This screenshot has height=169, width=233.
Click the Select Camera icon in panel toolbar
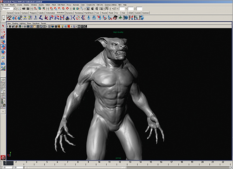[10, 27]
